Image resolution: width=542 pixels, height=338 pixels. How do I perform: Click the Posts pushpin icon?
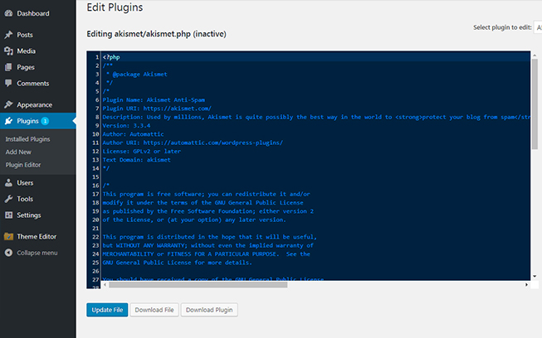pyautogui.click(x=8, y=35)
